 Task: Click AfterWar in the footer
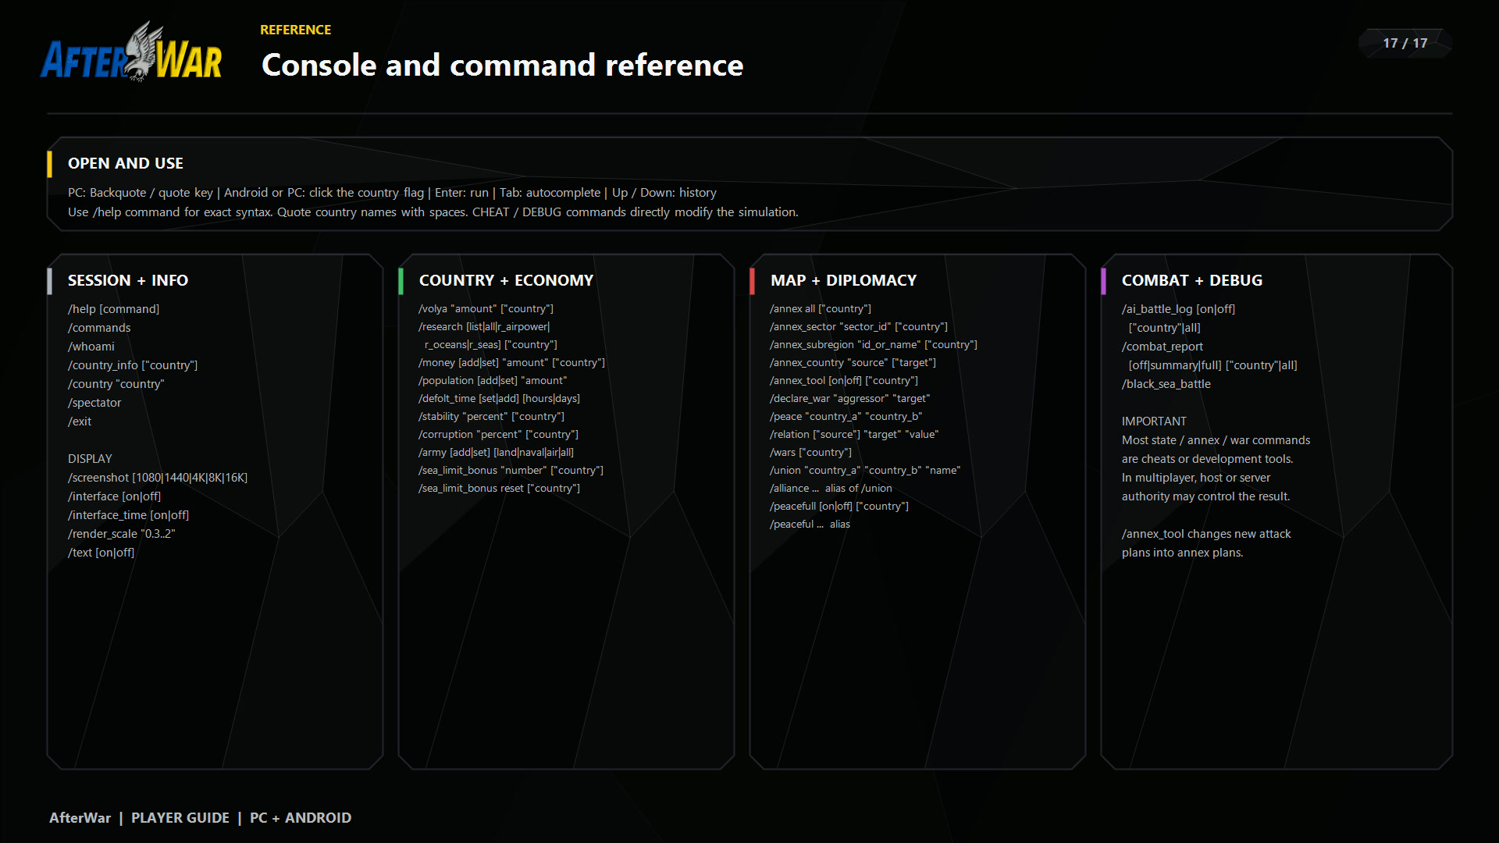80,818
